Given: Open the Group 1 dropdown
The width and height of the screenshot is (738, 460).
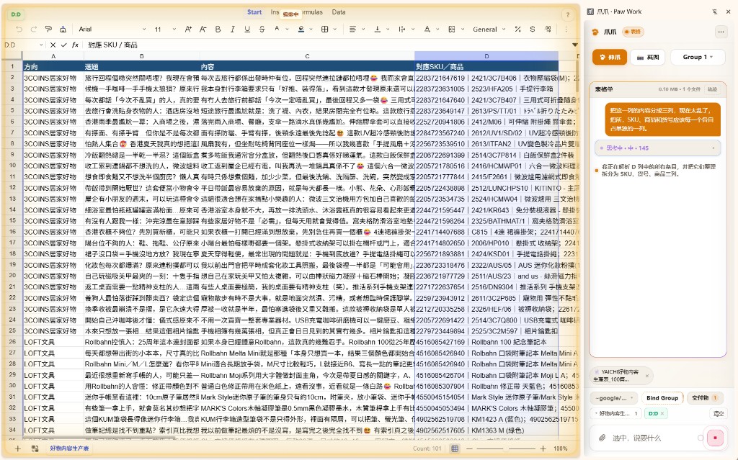Looking at the screenshot, I should [698, 57].
